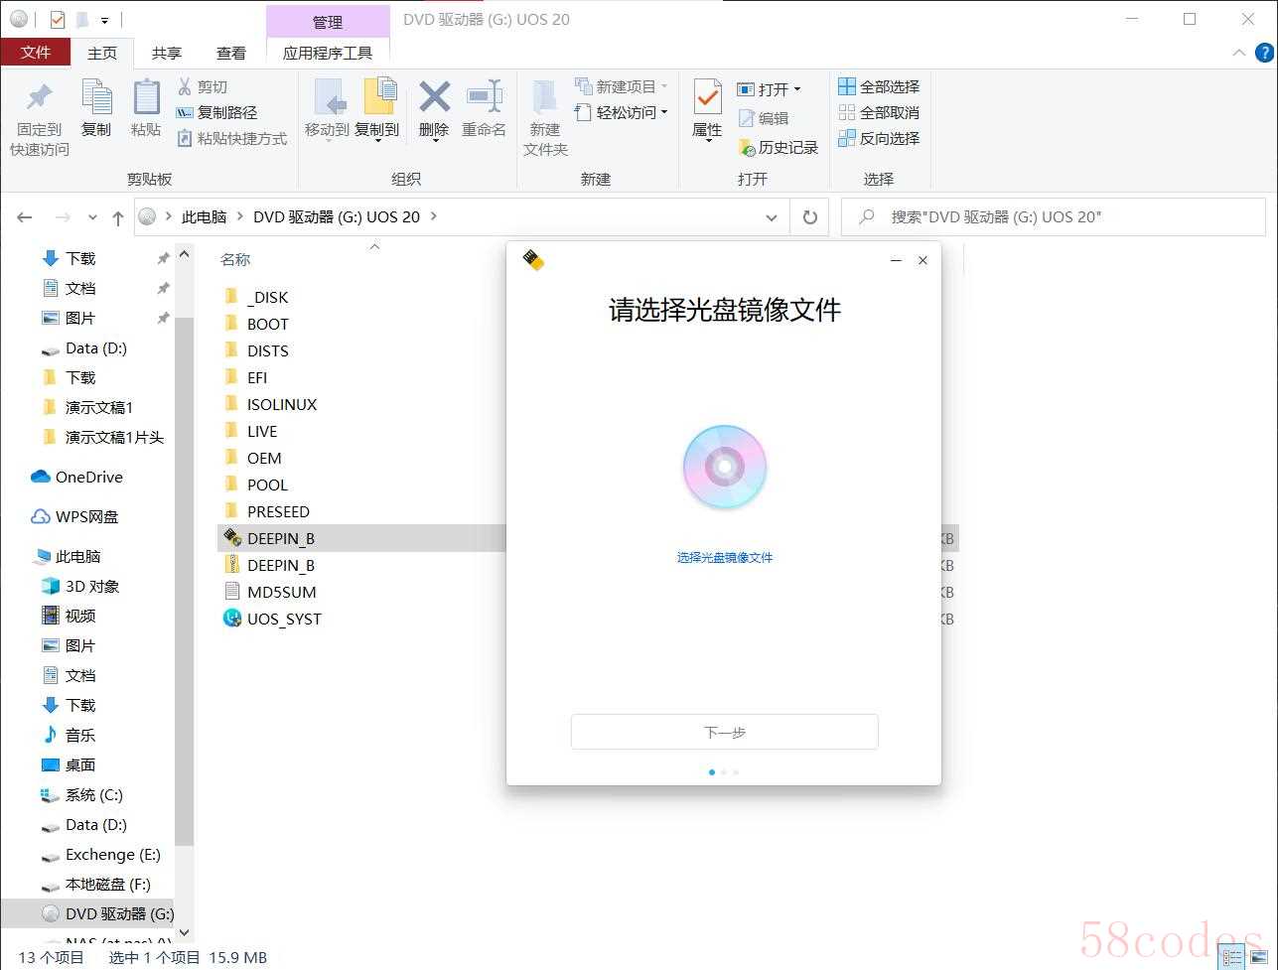This screenshot has width=1278, height=970.
Task: Click 选择光盘镜像文件 link in dialog
Action: click(725, 557)
